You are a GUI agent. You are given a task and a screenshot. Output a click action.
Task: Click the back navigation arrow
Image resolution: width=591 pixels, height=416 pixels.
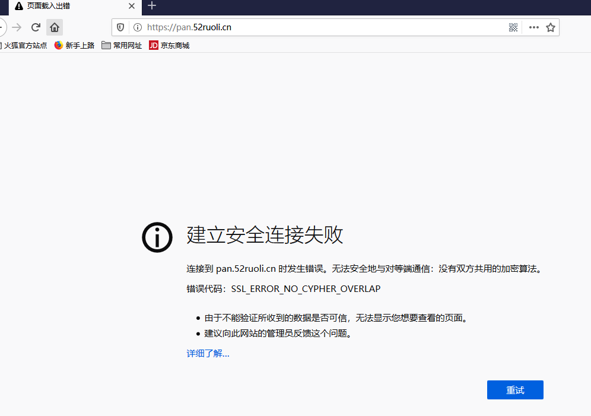(x=2, y=27)
